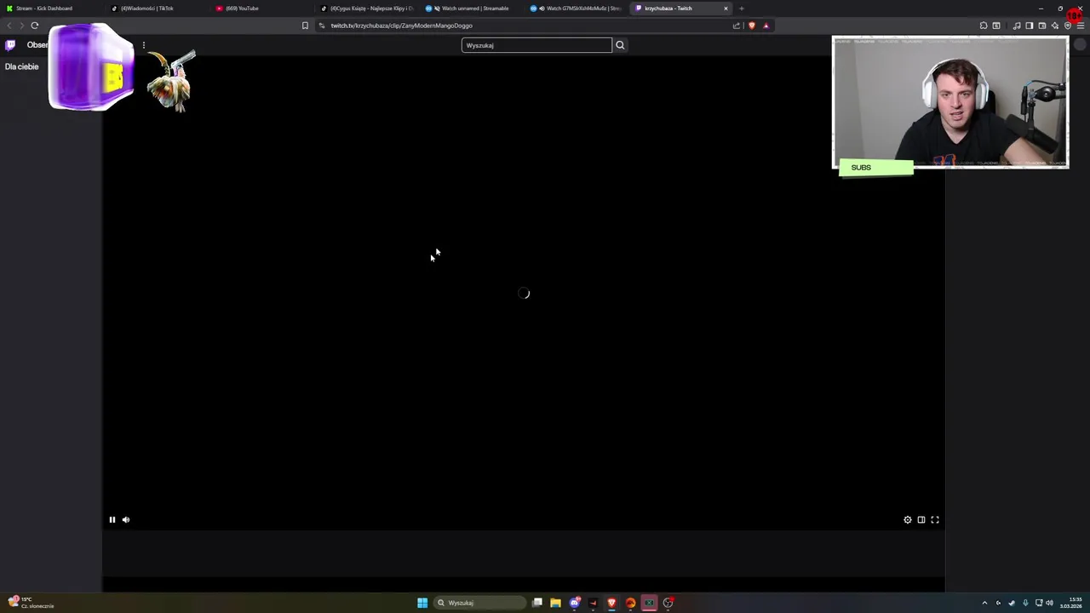Close the krzychubaza Twitch tab
This screenshot has height=613, width=1090.
click(726, 9)
